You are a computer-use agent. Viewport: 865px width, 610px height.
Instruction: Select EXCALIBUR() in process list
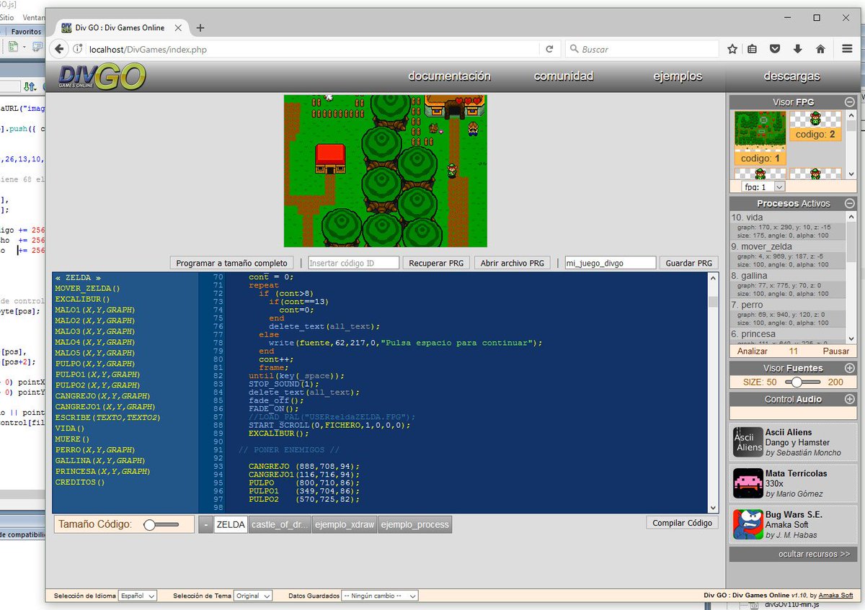coord(83,299)
